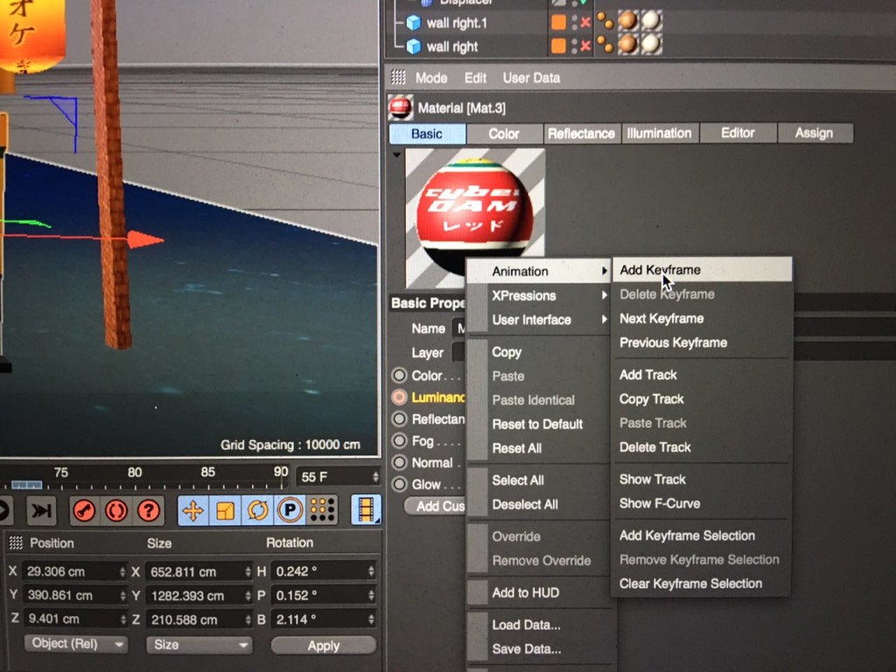Enable the Fog channel radio button
896x672 pixels.
click(399, 441)
